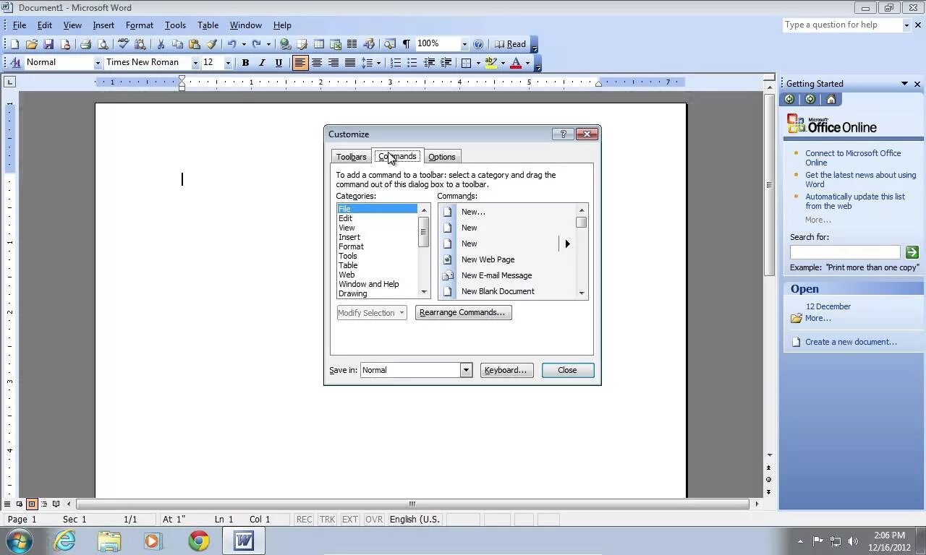Screen dimensions: 926x555
Task: Select Align Right alignment
Action: point(334,63)
